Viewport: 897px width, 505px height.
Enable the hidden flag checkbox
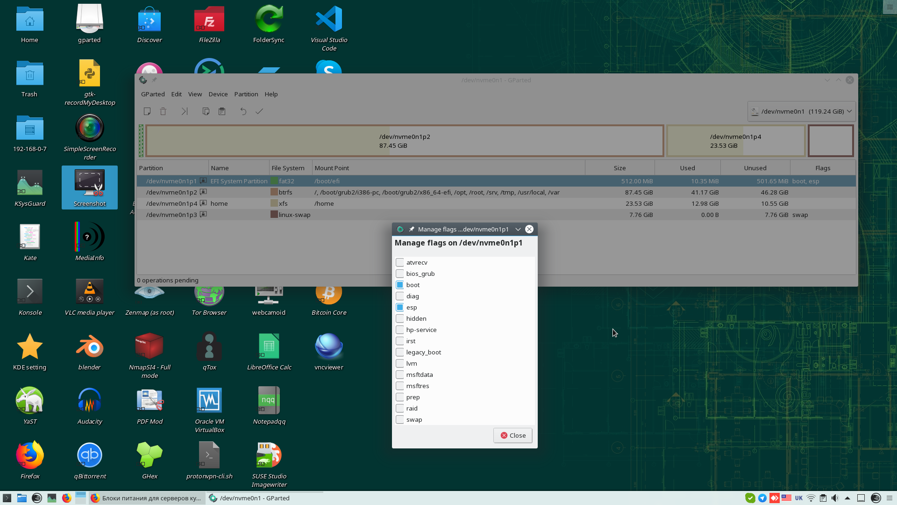click(400, 318)
